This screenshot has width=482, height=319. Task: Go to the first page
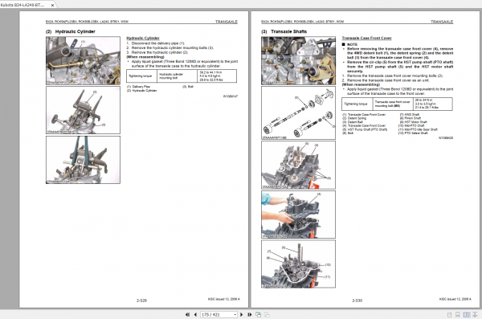187,314
